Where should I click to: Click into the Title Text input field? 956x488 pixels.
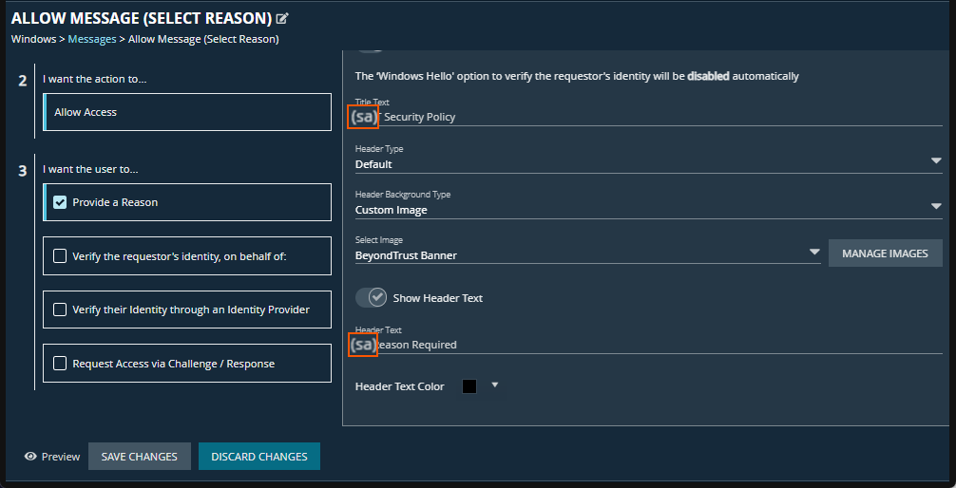[x=649, y=117]
